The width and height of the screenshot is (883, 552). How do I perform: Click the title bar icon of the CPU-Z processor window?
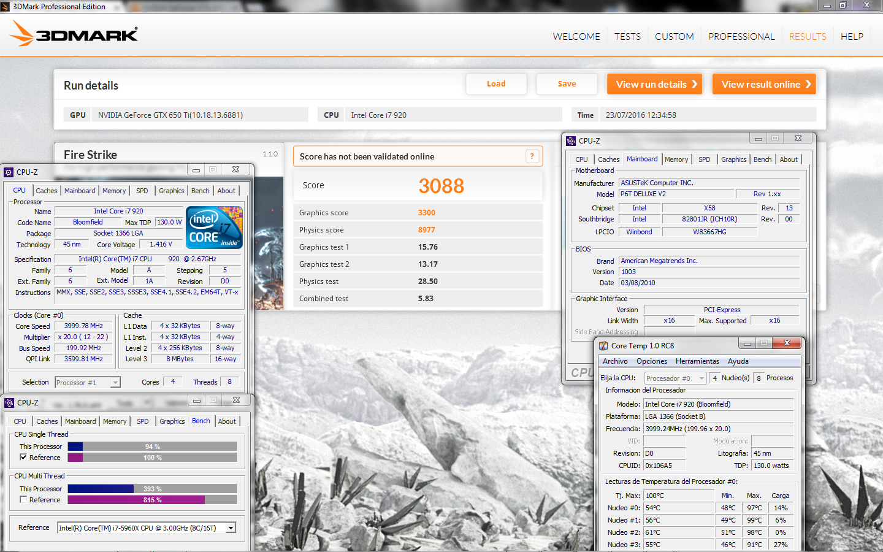pos(9,172)
